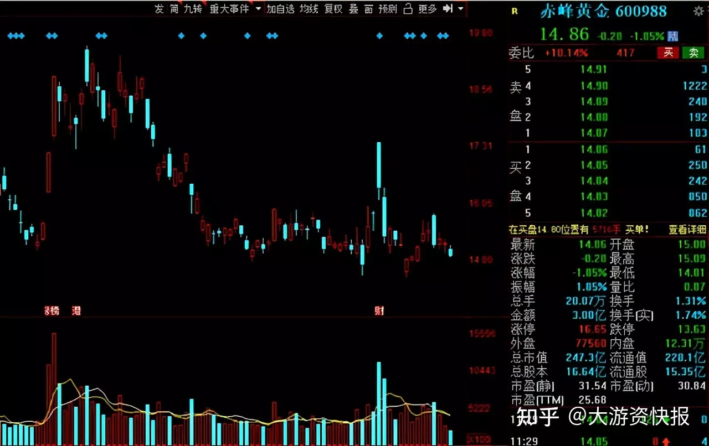Select the 画 drawing icon in the toolbar
The width and height of the screenshot is (709, 446).
coord(368,9)
